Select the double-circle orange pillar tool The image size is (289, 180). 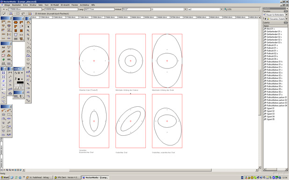[x=16, y=22]
